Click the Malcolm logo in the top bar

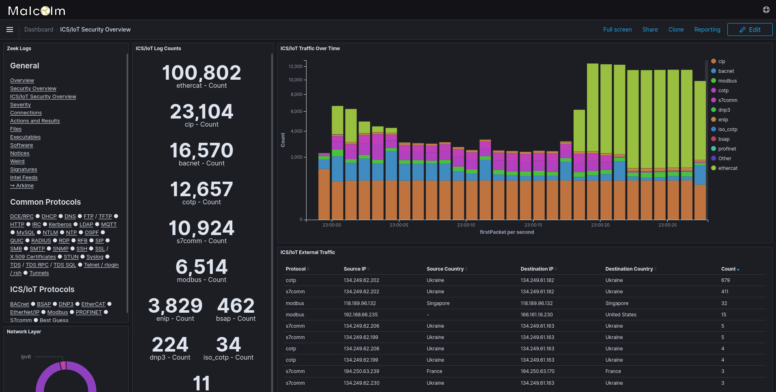[36, 11]
